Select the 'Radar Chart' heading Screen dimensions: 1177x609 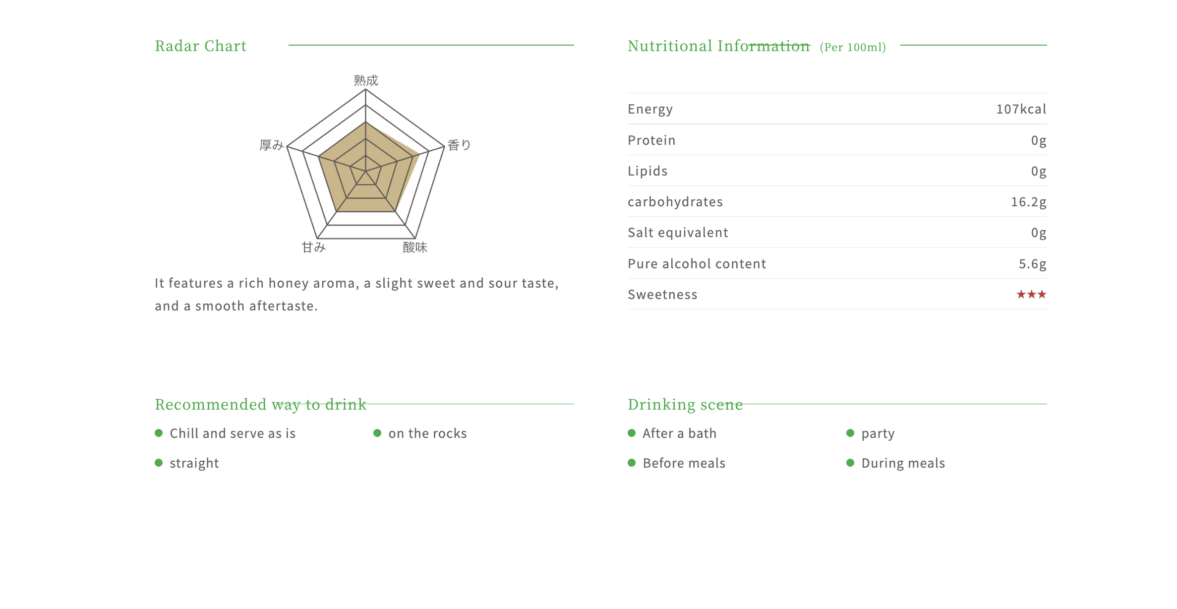[x=200, y=46]
